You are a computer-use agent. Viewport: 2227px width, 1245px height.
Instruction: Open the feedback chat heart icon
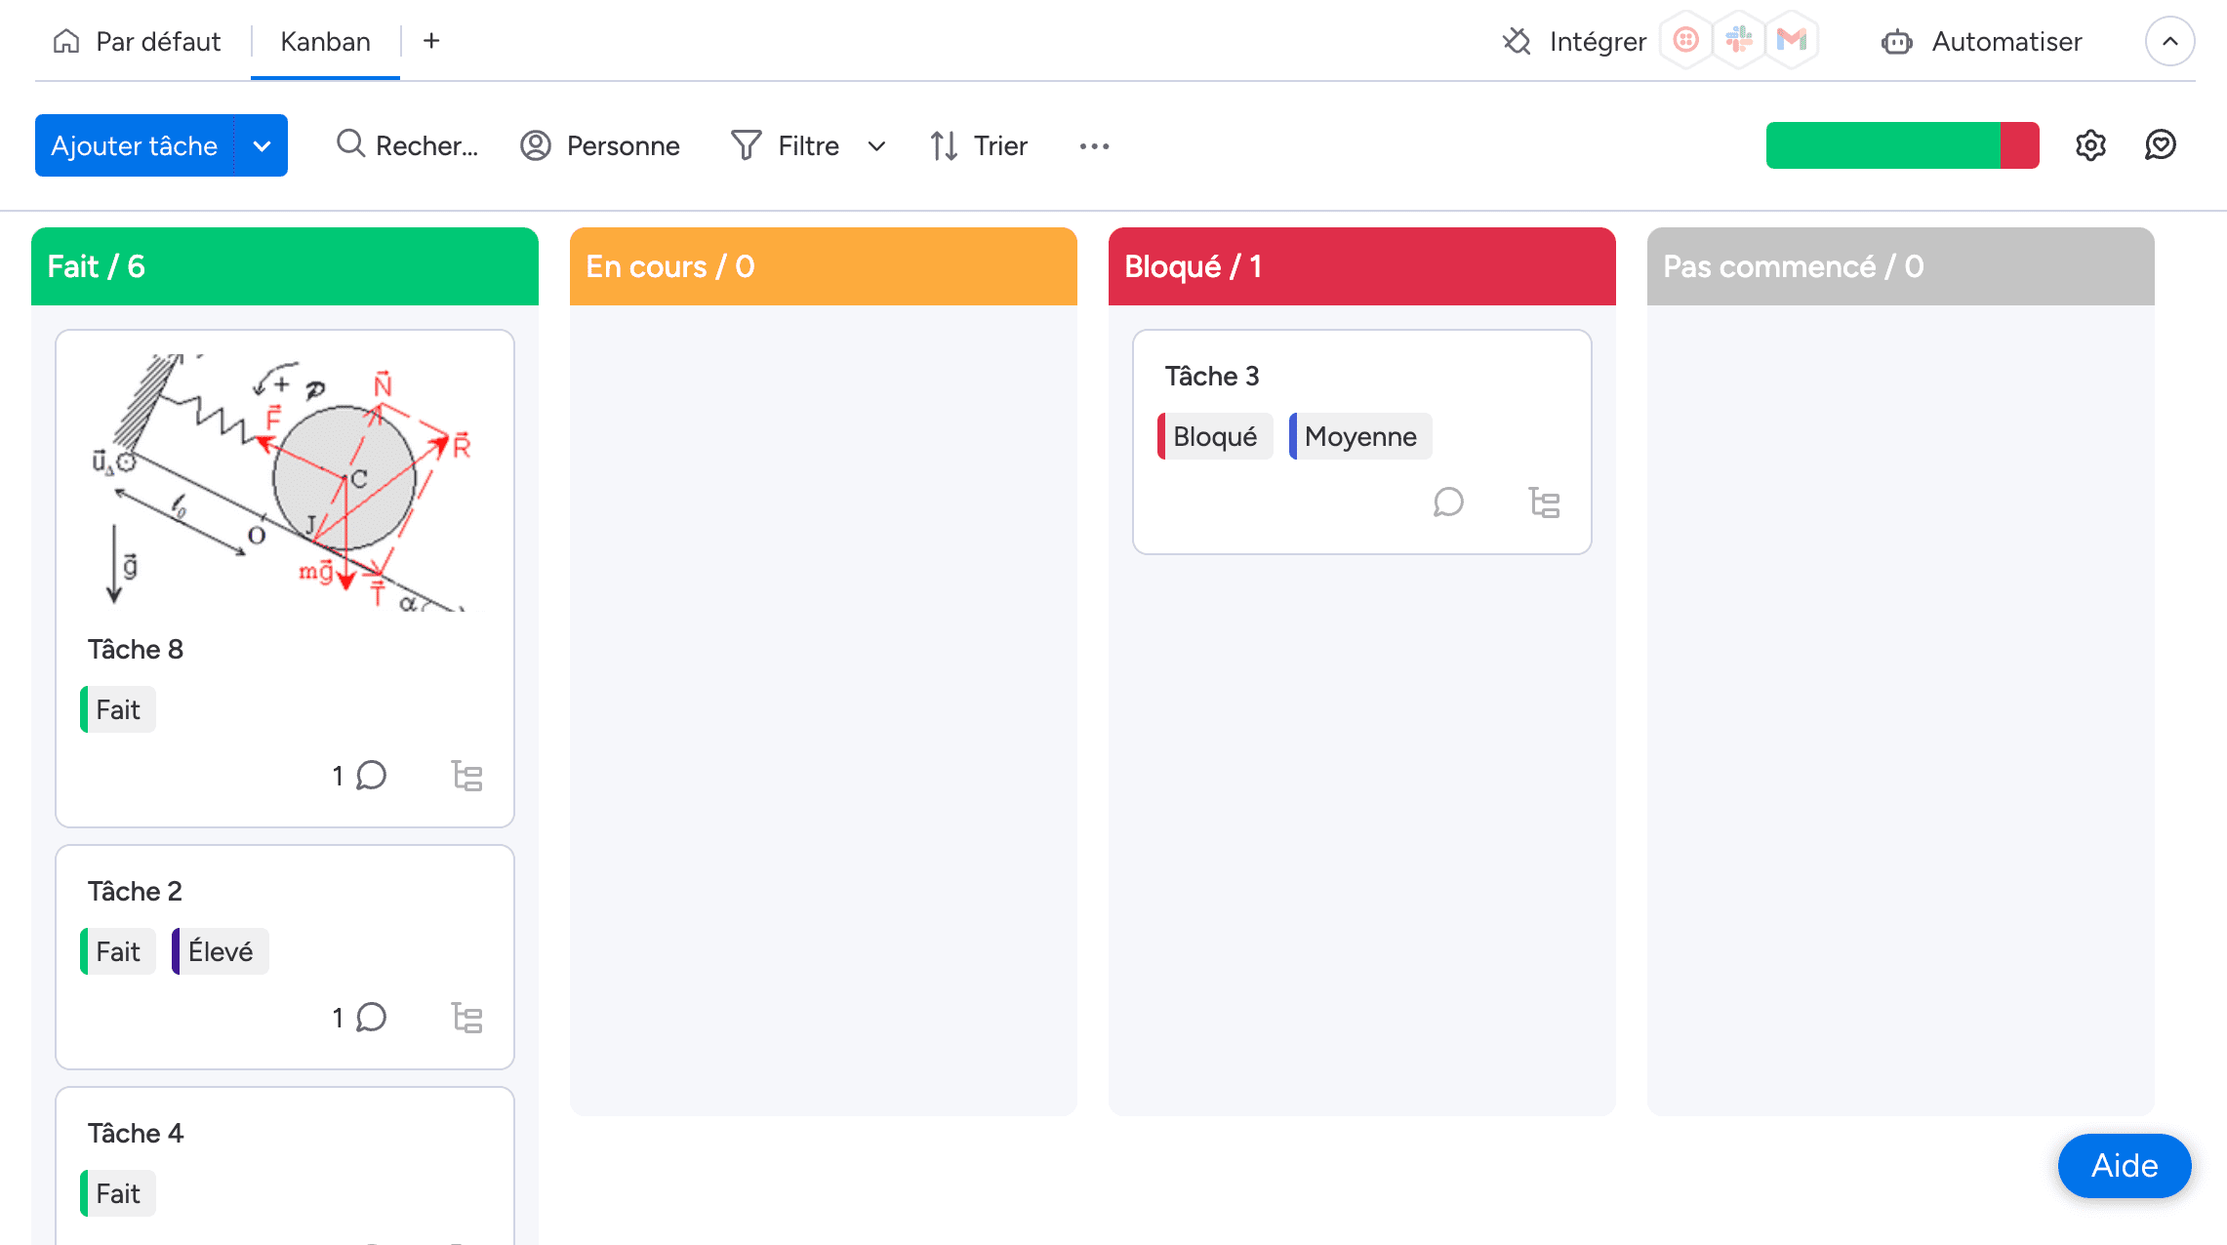pyautogui.click(x=2161, y=144)
